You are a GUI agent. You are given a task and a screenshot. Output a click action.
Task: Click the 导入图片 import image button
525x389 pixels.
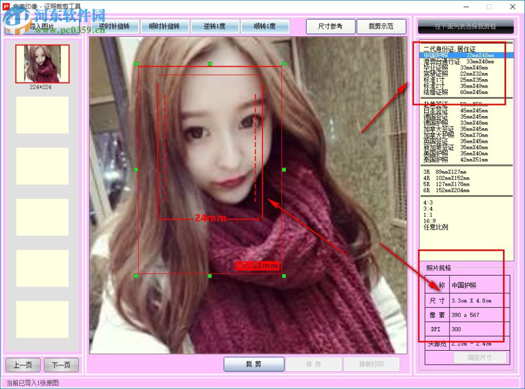(42, 26)
